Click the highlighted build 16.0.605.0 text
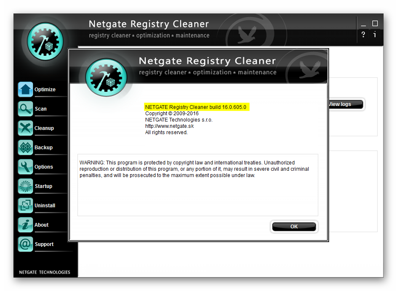 coord(196,107)
